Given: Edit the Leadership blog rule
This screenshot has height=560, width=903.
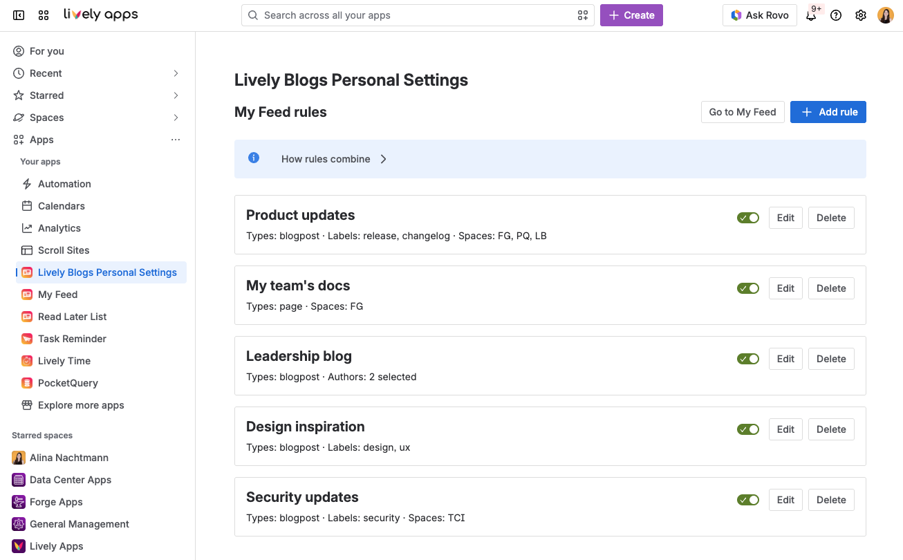Looking at the screenshot, I should (x=785, y=359).
